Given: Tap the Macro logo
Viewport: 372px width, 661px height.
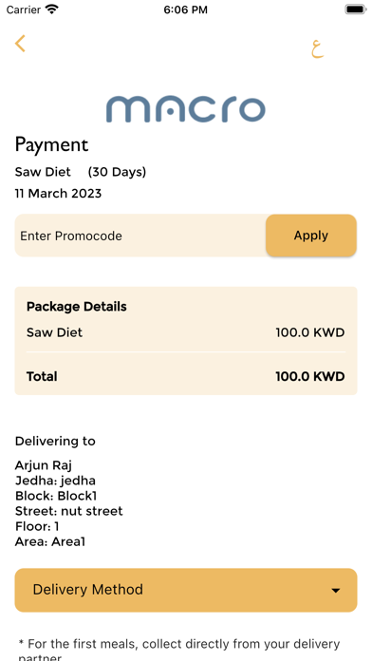Looking at the screenshot, I should (186, 109).
